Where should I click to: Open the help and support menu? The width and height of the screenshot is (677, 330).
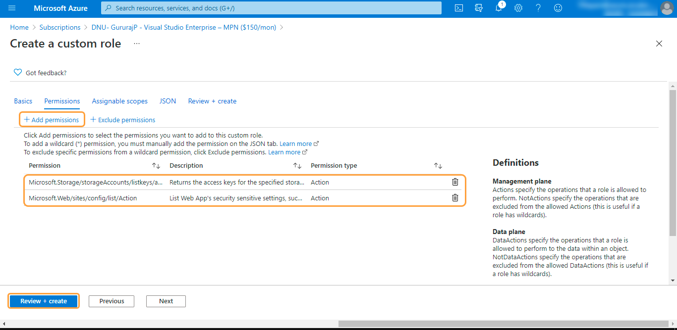pos(538,8)
